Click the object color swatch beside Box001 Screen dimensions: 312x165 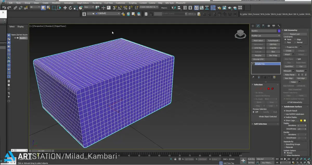click(x=279, y=31)
